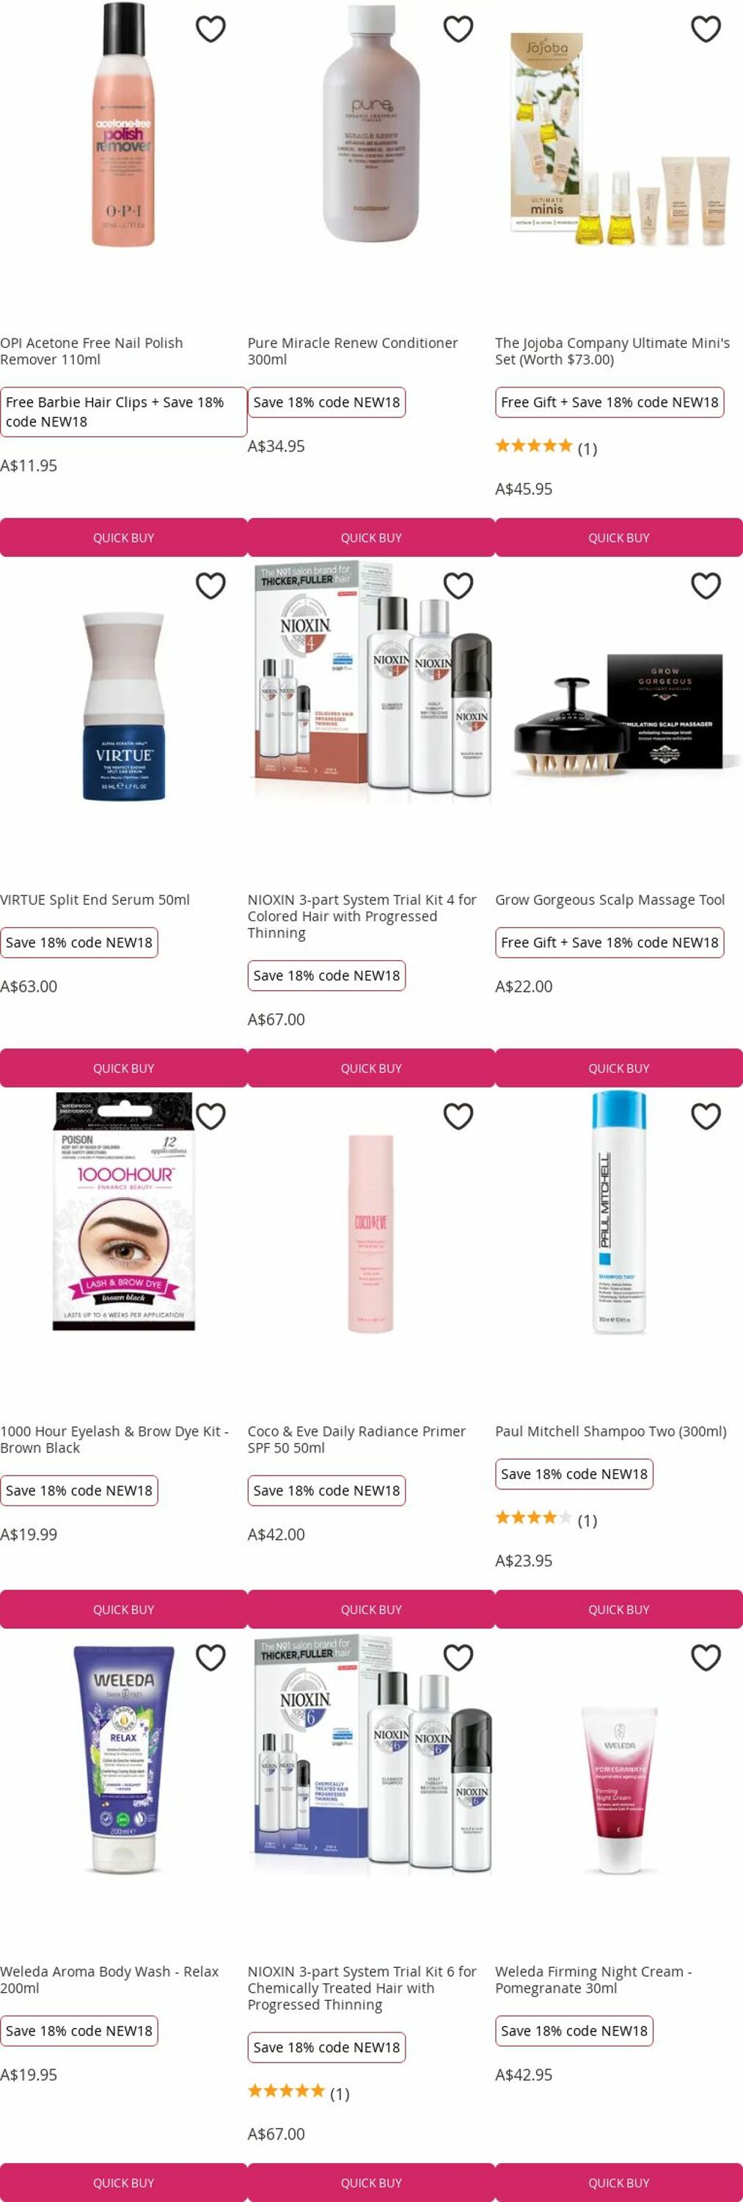743x2202 pixels.
Task: Wishlist the Coco & Eve Radiance Primer
Action: click(458, 1116)
